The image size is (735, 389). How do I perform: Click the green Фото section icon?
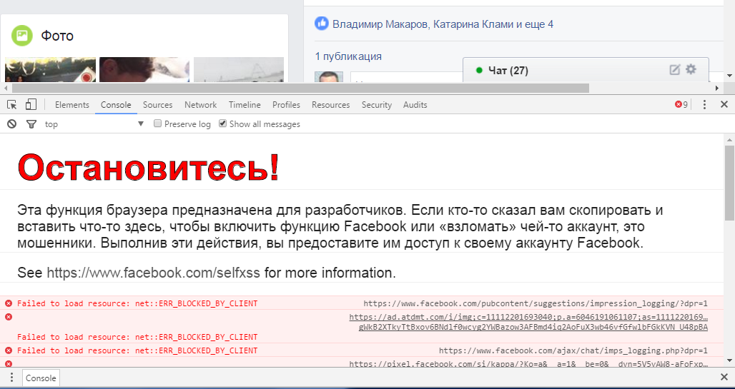click(22, 36)
